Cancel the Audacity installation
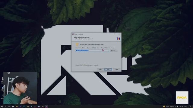Image resolution: width=193 pixels, height=108 pixels. click(x=116, y=69)
